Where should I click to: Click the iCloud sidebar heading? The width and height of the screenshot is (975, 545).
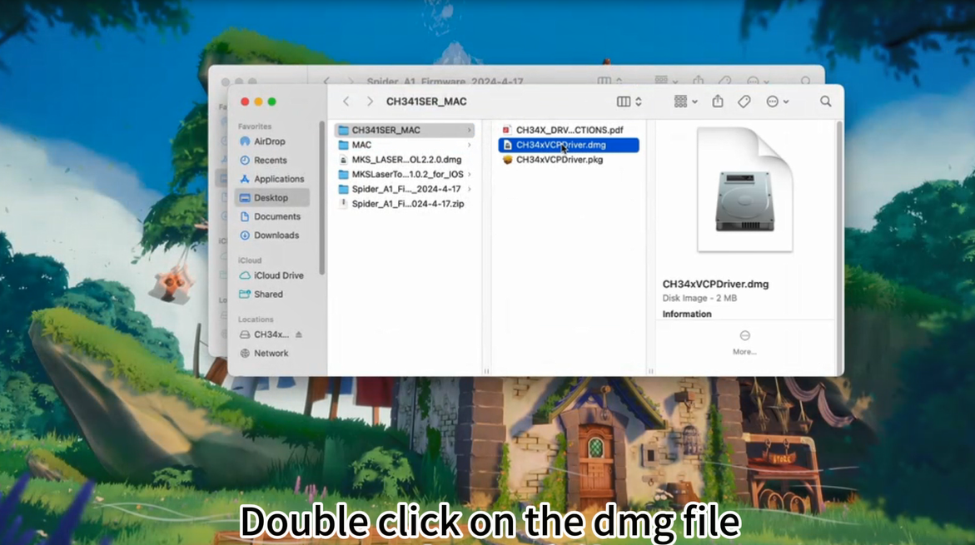coord(250,260)
